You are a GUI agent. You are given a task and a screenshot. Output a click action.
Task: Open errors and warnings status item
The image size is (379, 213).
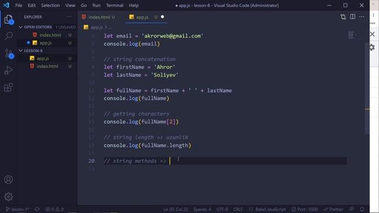click(x=54, y=209)
